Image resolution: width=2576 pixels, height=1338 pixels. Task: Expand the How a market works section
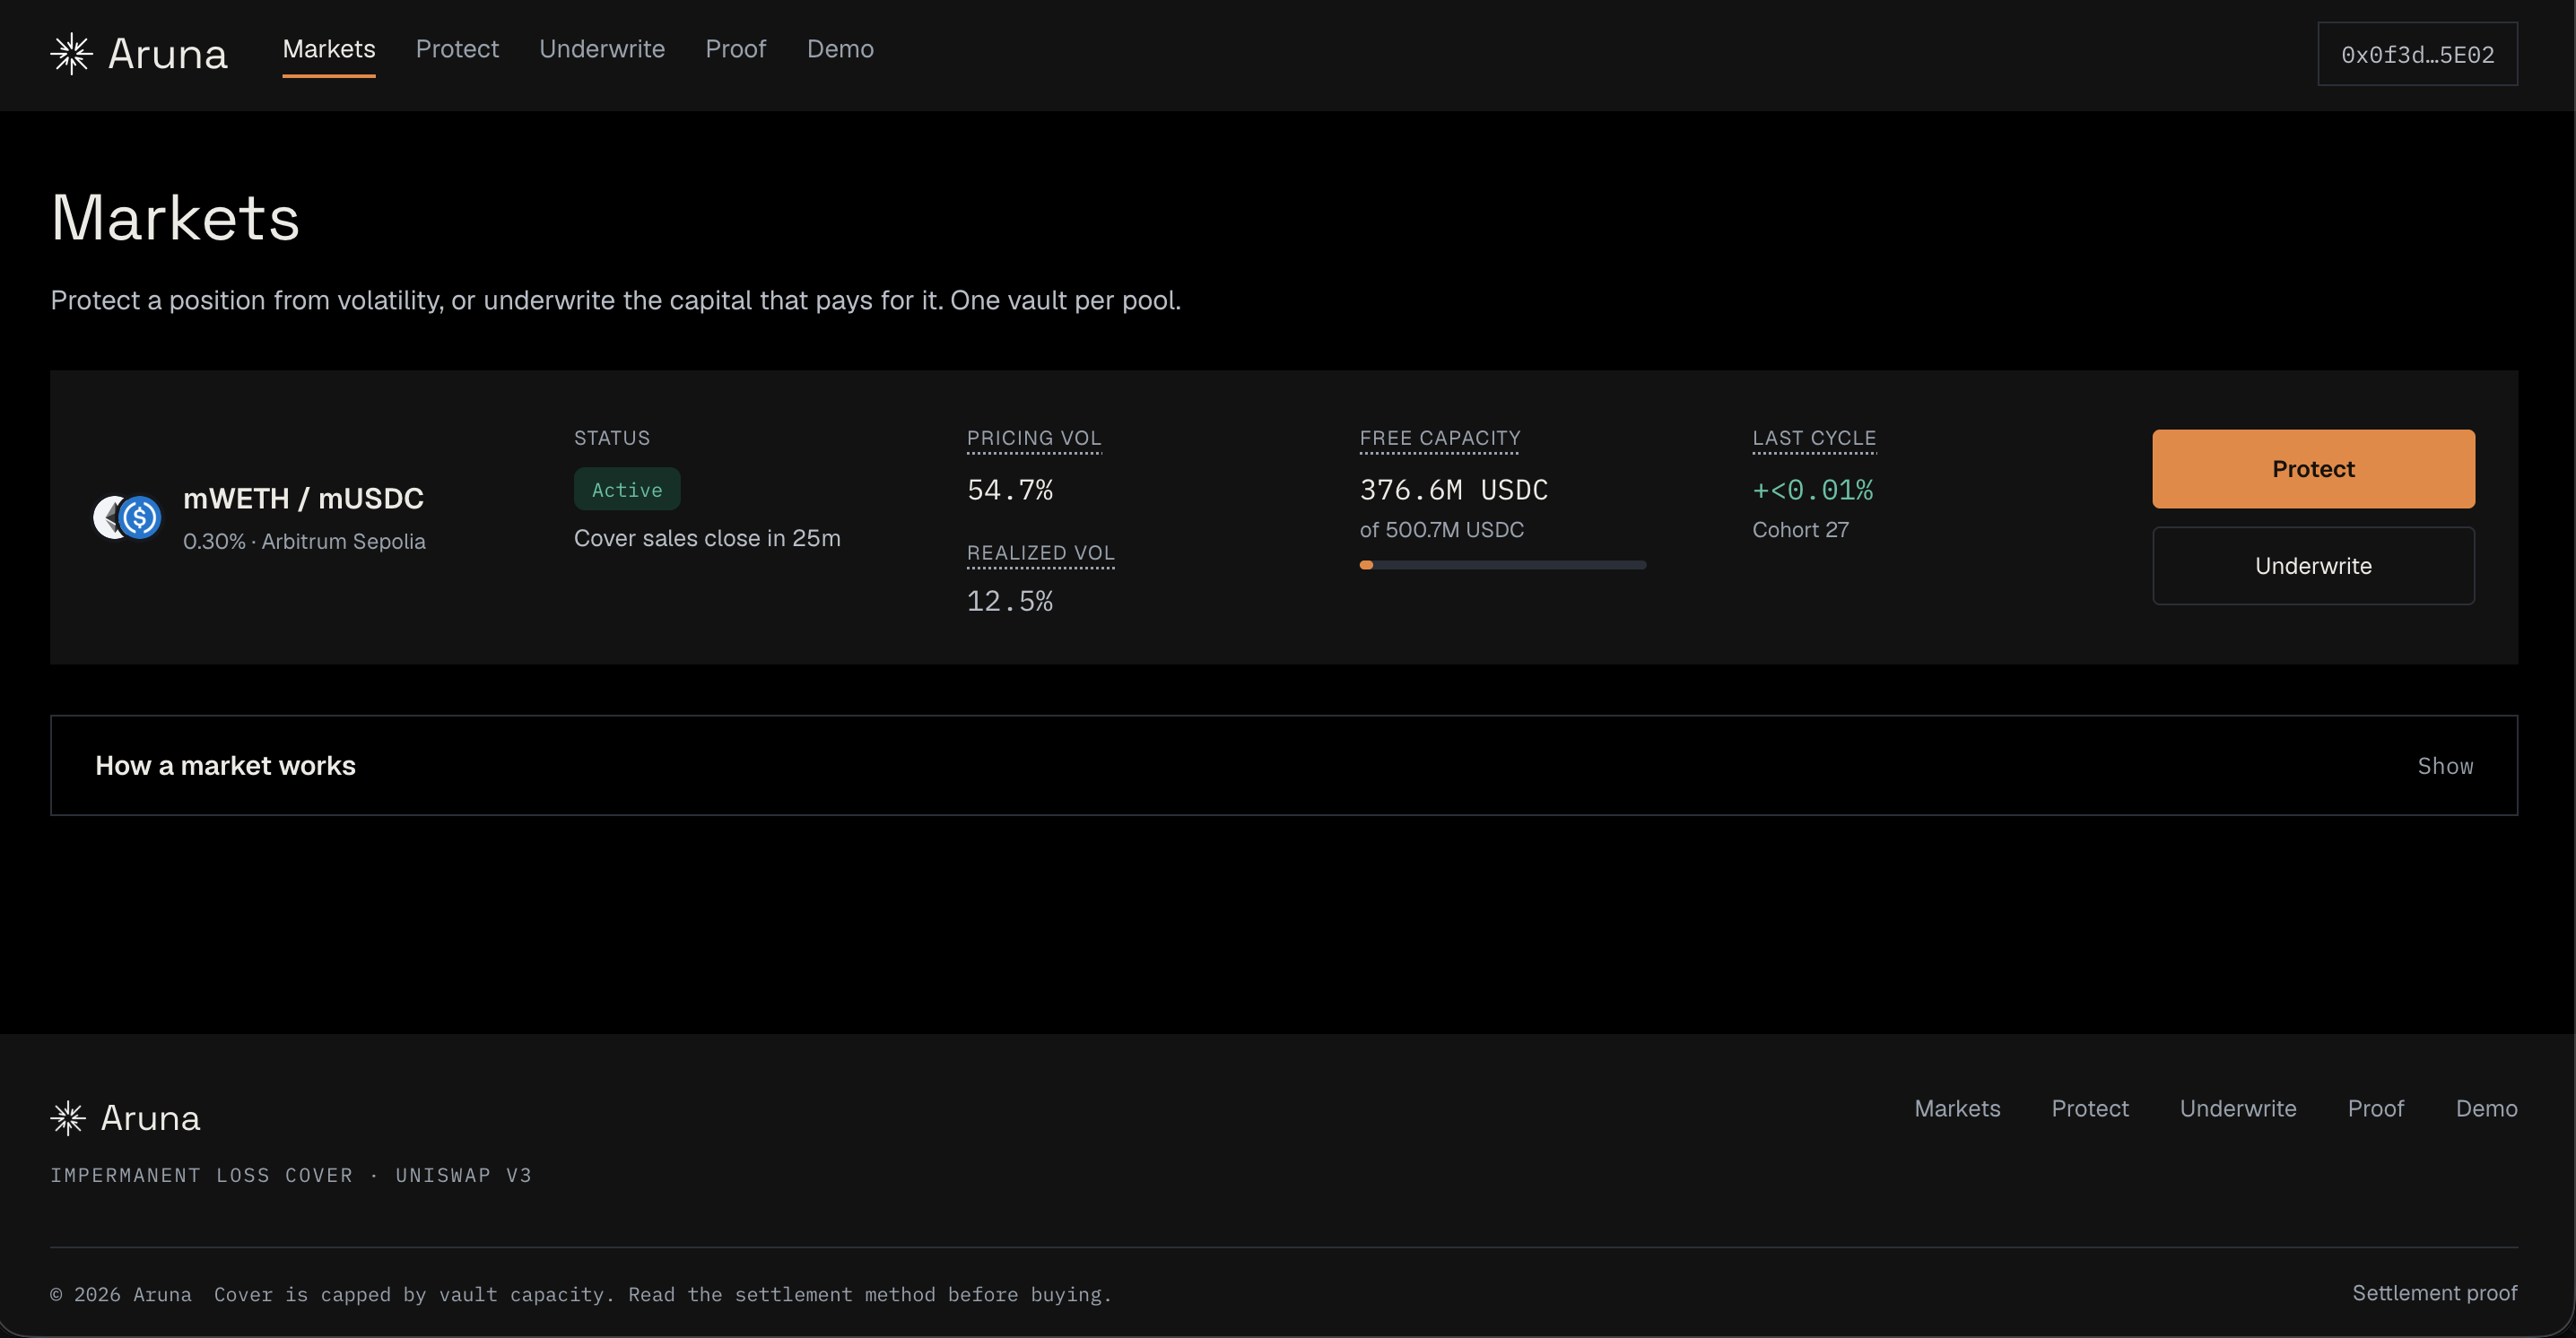pos(1284,765)
